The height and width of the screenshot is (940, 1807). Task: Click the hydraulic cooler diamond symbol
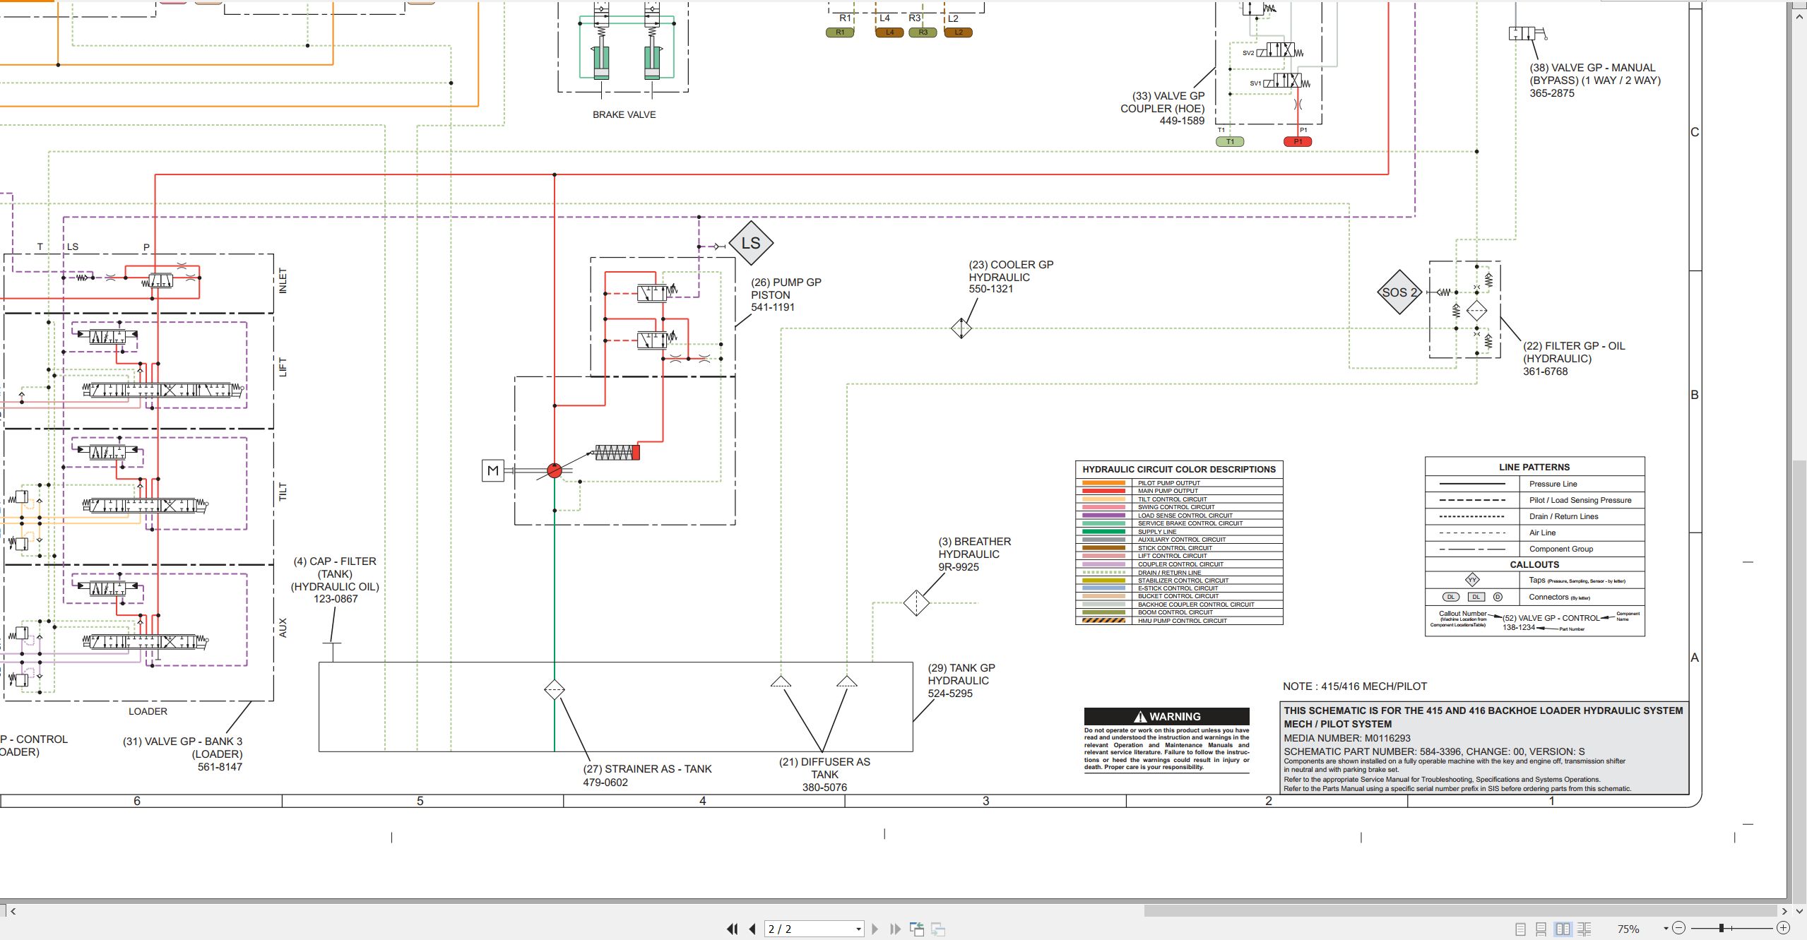pos(961,328)
